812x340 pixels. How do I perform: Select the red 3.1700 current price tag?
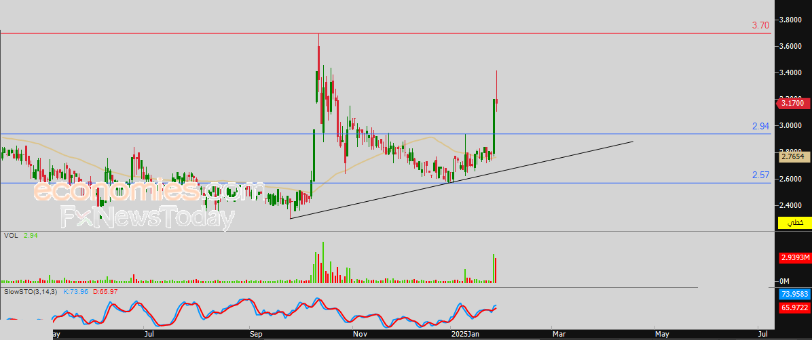[x=792, y=104]
